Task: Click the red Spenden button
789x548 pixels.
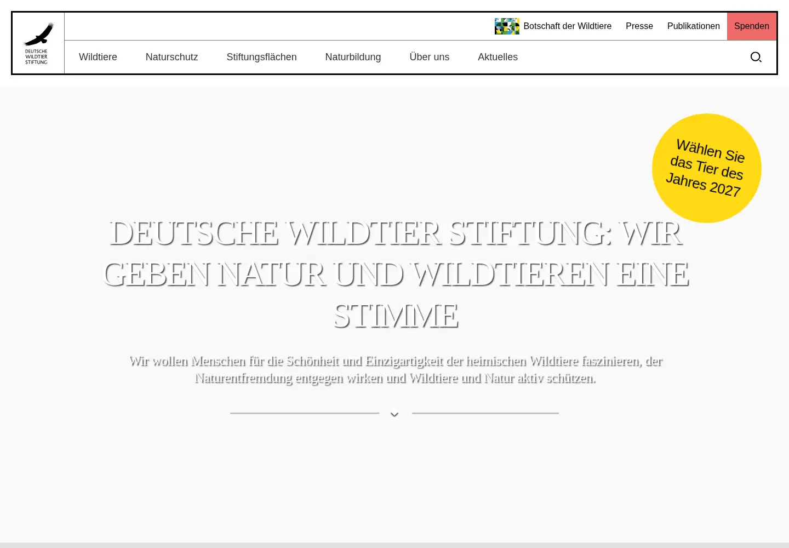Action: click(x=752, y=26)
